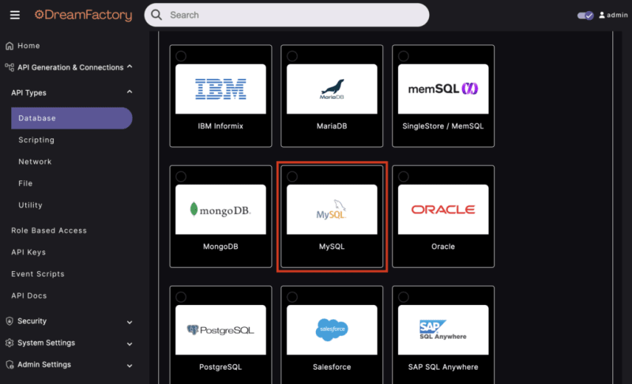Click the admin user icon
This screenshot has width=632, height=384.
pos(602,15)
